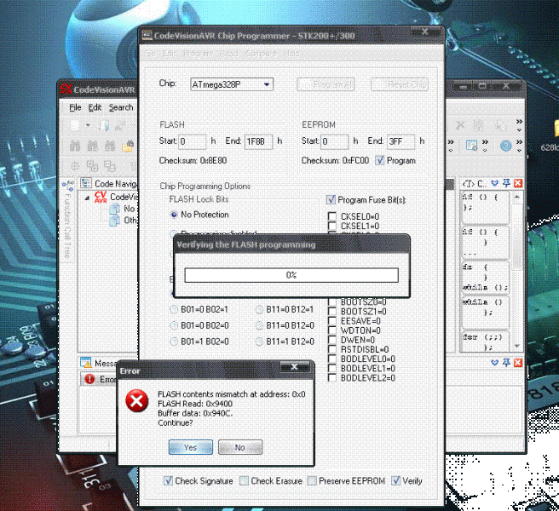Screen dimensions: 559x511
Task: Click the second binoculars icon in the toolbar
Action: tap(92, 146)
